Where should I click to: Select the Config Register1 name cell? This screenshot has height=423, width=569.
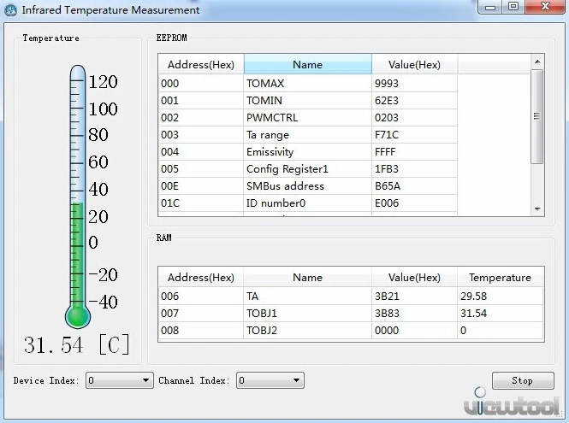[x=308, y=168]
